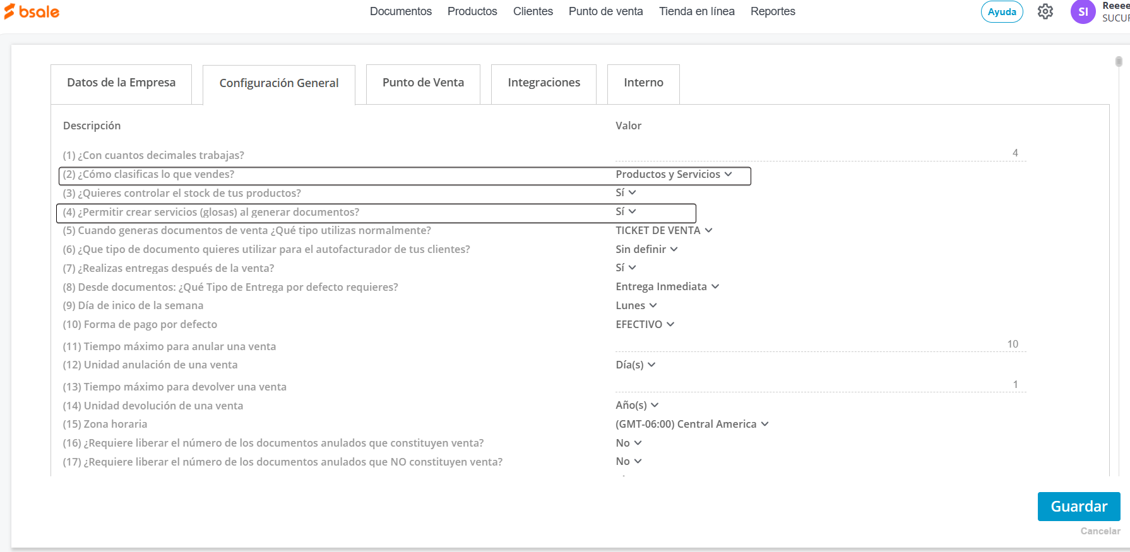Click the '(15) Zona horaria' label
1130x552 pixels.
coord(105,425)
